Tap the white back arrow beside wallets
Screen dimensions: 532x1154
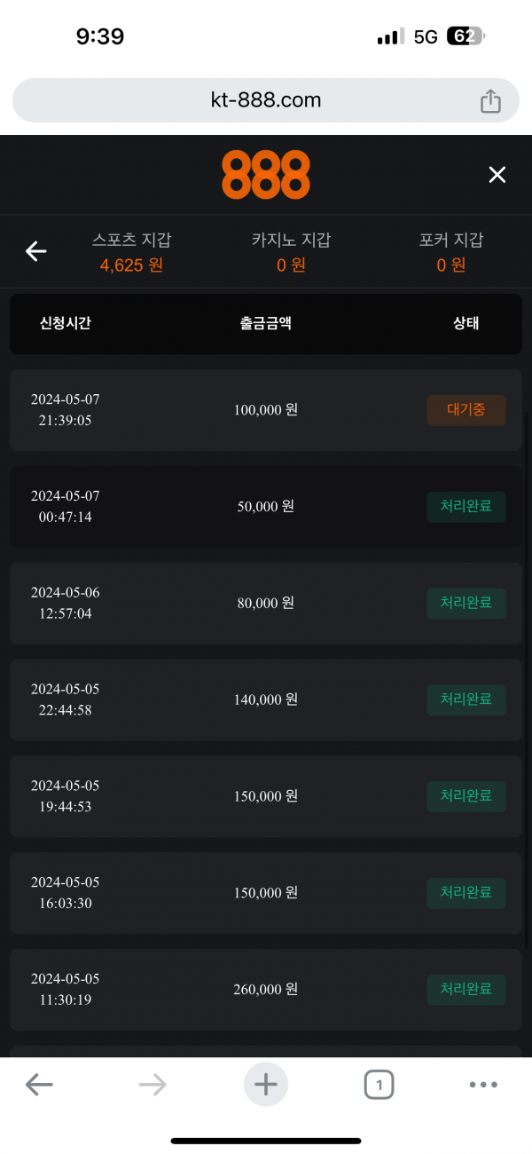coord(36,252)
